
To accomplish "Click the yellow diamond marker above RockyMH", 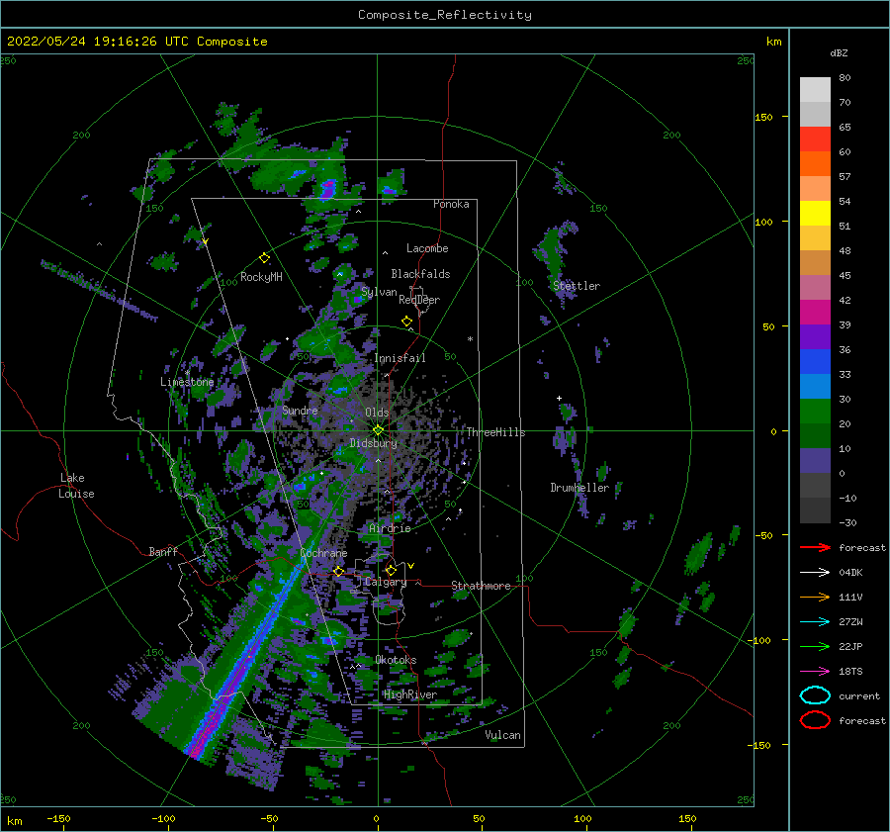I will pos(264,258).
